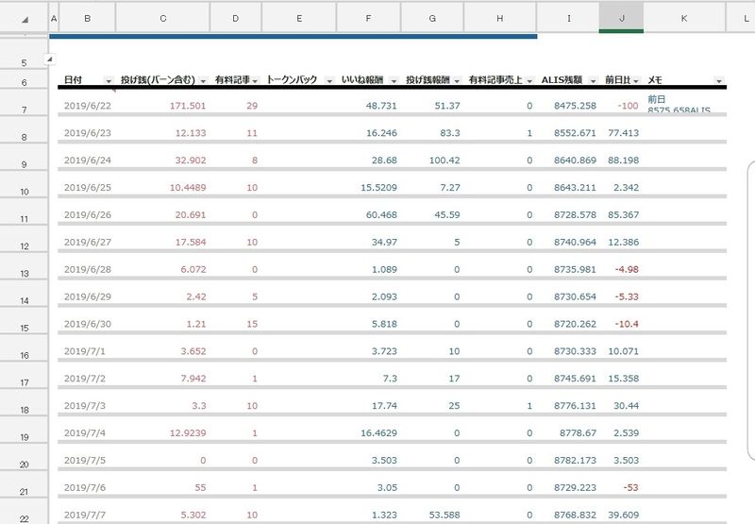Select column C header

(163, 17)
